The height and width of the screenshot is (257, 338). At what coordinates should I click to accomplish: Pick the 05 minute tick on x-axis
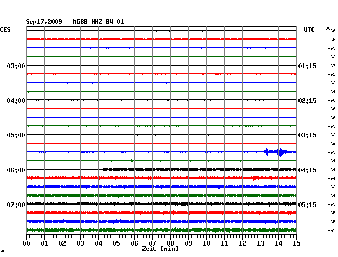(116, 243)
